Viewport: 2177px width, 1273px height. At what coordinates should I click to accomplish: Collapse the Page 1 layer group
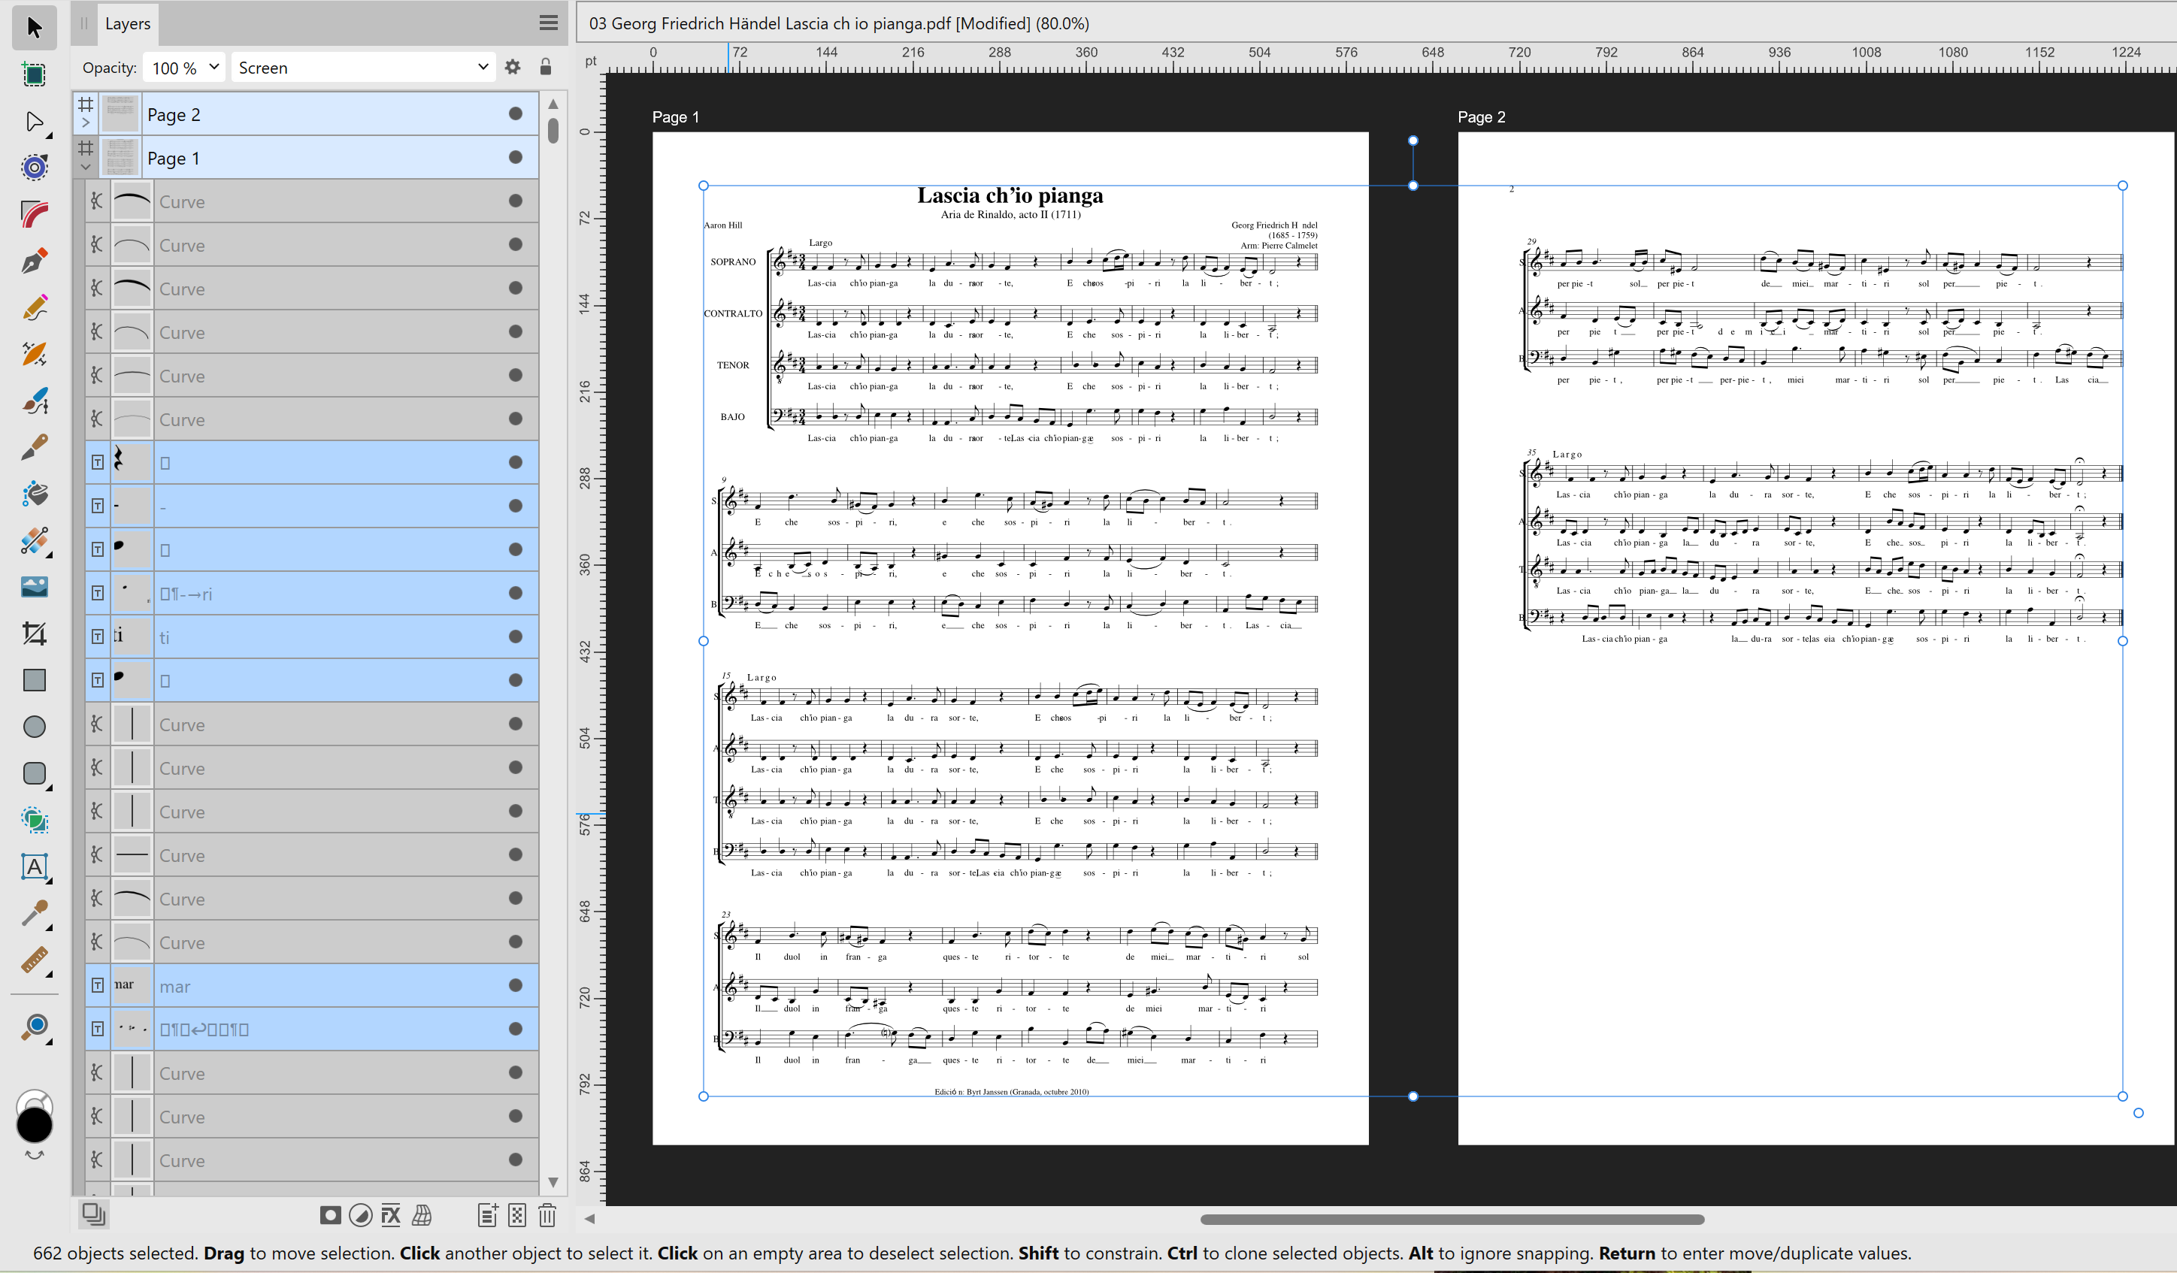coord(86,167)
